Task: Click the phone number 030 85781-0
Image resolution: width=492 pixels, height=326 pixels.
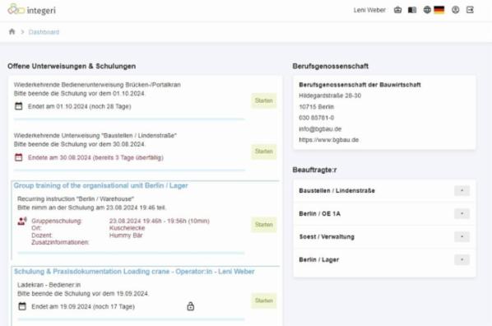Action: [316, 118]
